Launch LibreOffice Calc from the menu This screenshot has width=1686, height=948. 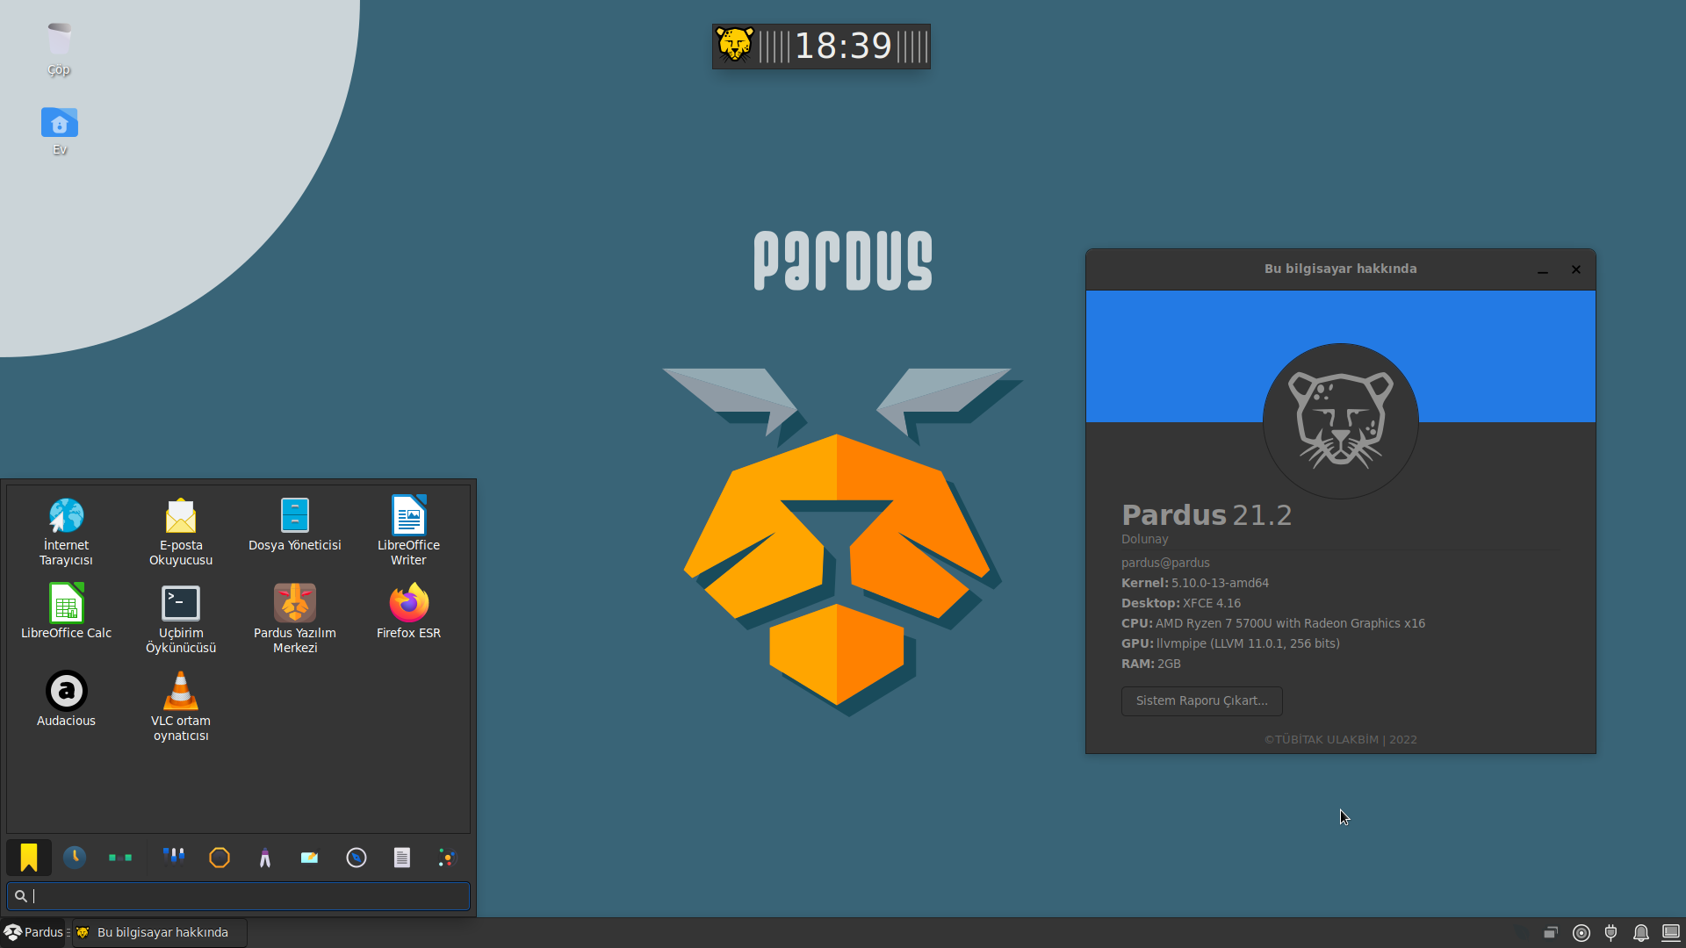(66, 612)
